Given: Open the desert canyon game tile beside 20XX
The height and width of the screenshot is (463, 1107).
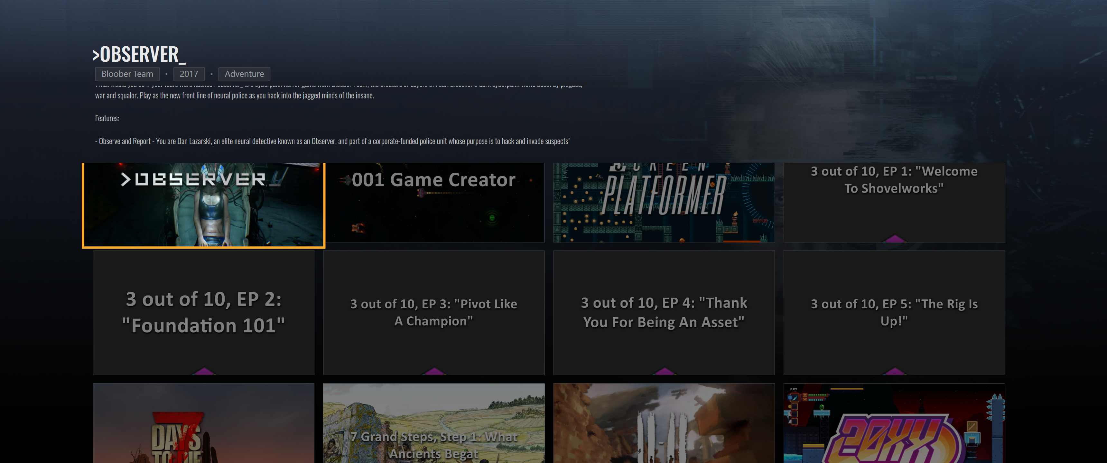Looking at the screenshot, I should [664, 423].
